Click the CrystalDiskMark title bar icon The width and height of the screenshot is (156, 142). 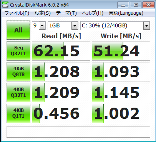tap(5, 5)
